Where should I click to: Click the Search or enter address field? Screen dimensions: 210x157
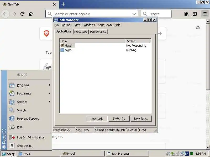(x=92, y=14)
